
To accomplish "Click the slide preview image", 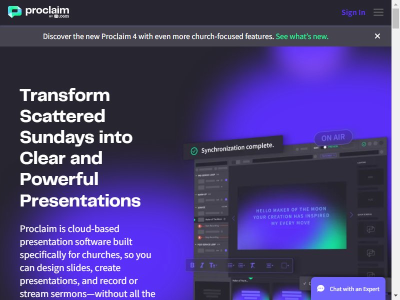I will pyautogui.click(x=292, y=215).
